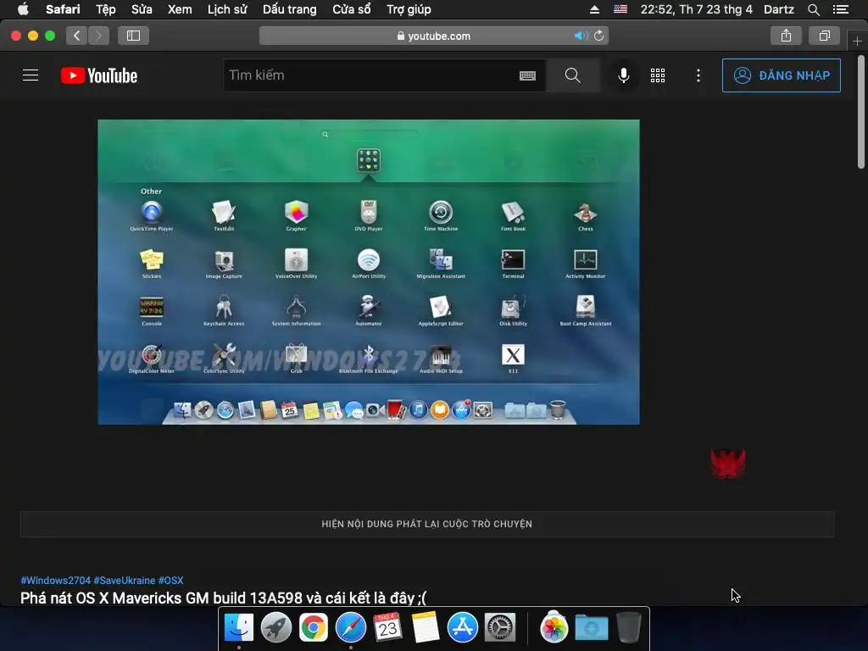Open Safari in the Dock

coord(350,628)
